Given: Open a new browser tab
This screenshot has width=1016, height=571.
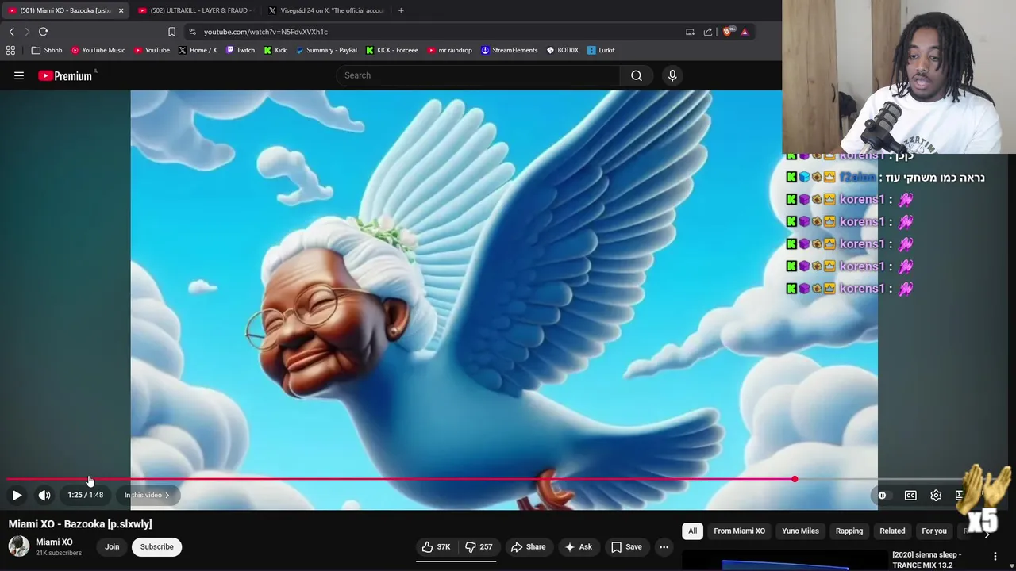Looking at the screenshot, I should click(x=401, y=10).
